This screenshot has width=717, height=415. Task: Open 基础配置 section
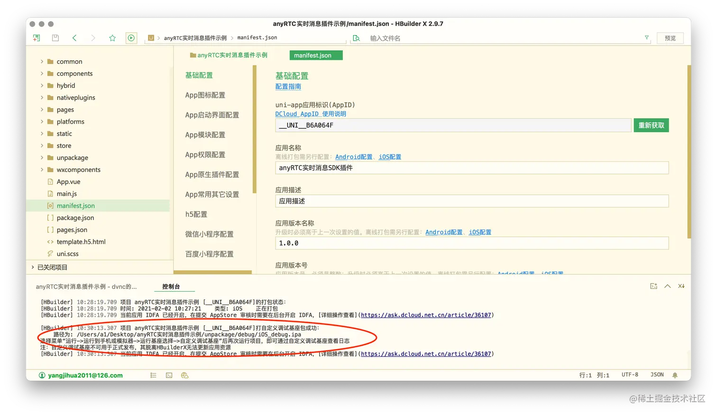coord(199,75)
